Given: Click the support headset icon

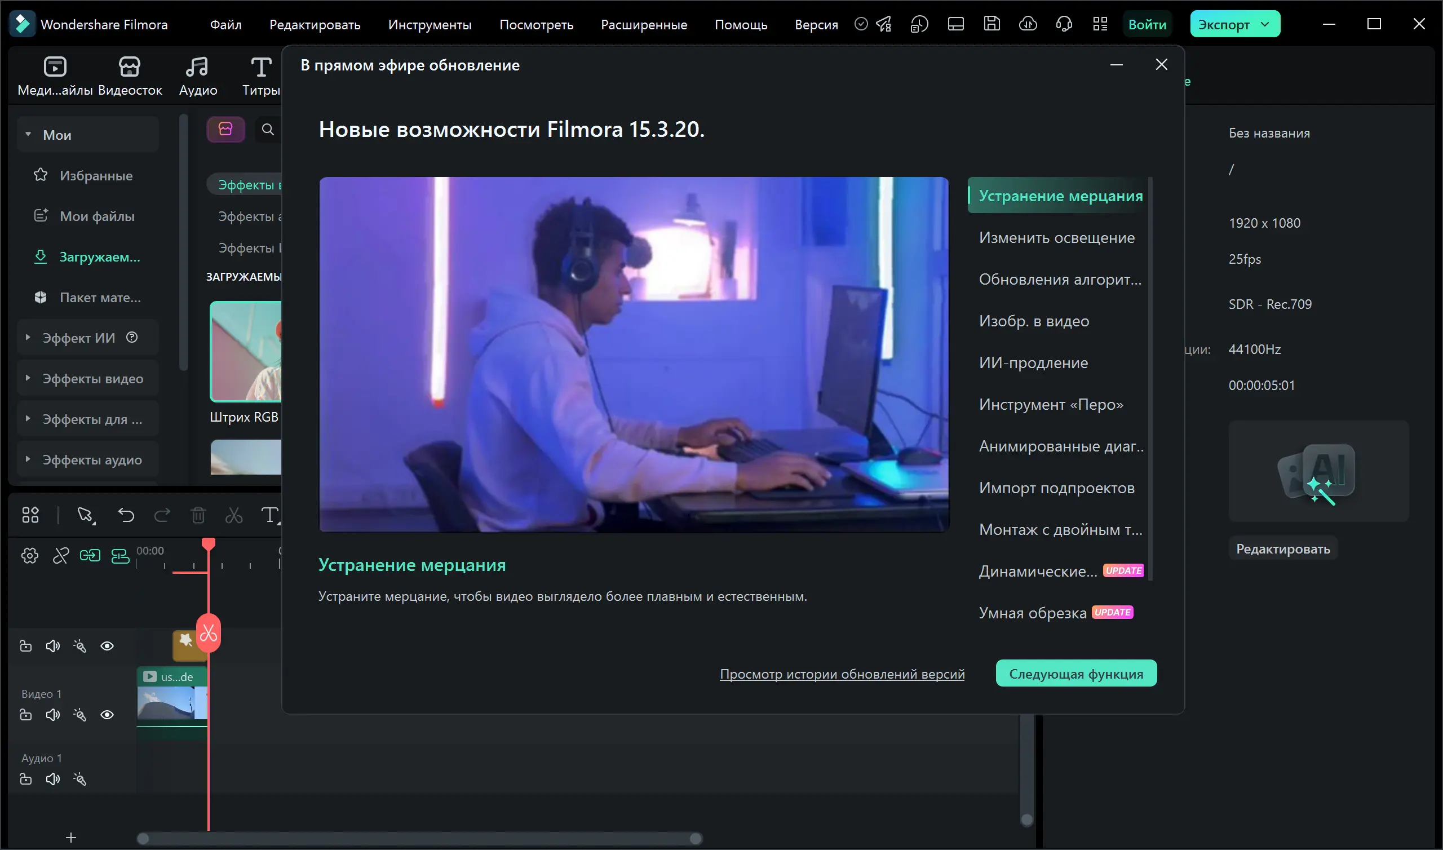Looking at the screenshot, I should pyautogui.click(x=1064, y=24).
